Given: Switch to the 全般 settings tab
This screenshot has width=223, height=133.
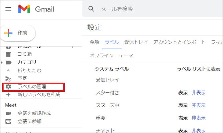Looking at the screenshot, I should click(x=94, y=42).
